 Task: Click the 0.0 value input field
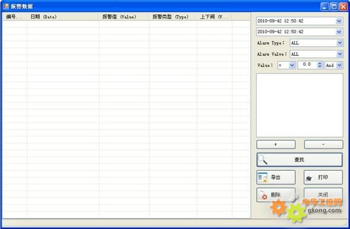point(308,65)
